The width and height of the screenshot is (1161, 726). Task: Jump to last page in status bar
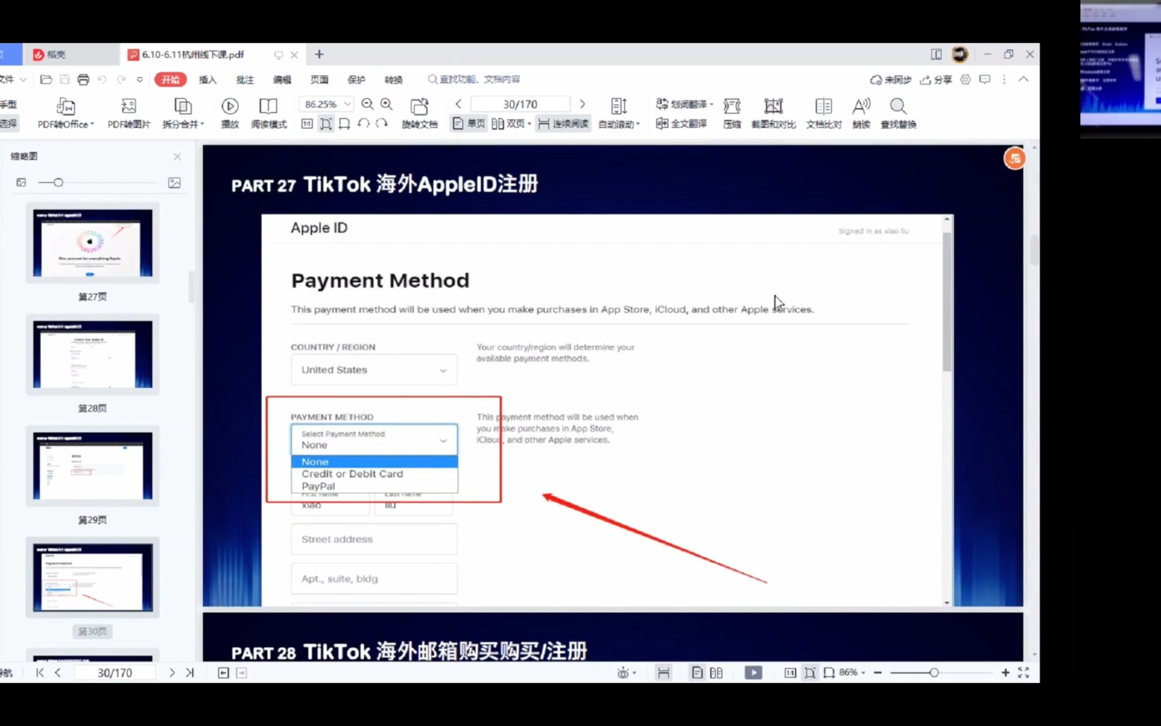click(x=190, y=673)
